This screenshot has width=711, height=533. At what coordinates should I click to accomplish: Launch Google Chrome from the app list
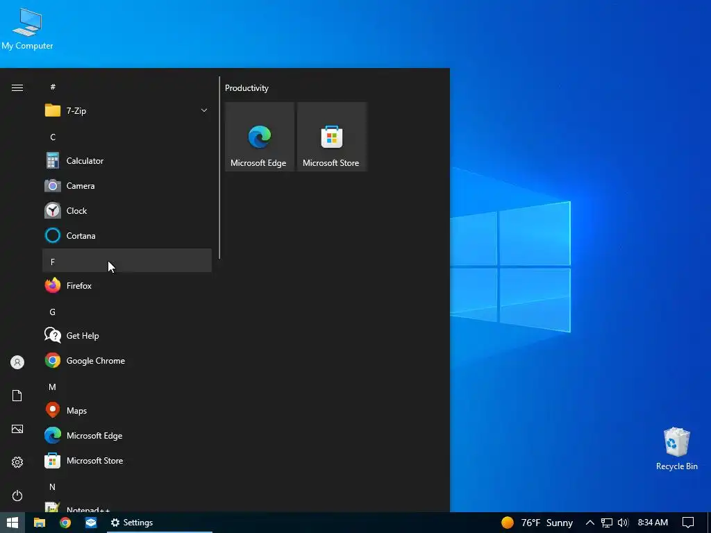pos(127,361)
